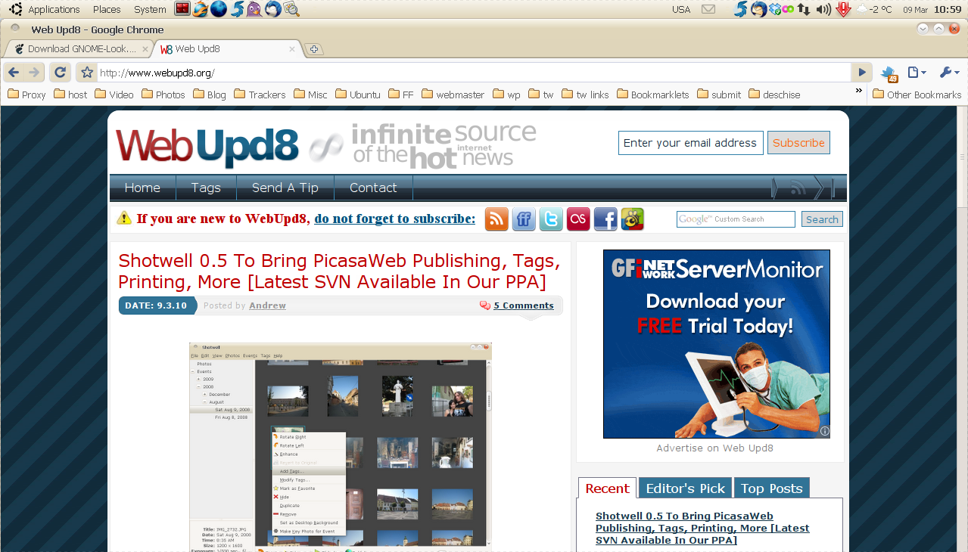Screen dimensions: 968x552
Task: Click the orange RSS feed icon
Action: tap(496, 219)
